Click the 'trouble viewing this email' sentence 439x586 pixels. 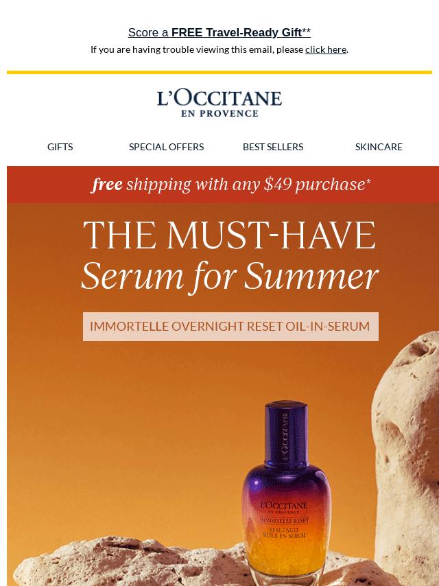(219, 49)
